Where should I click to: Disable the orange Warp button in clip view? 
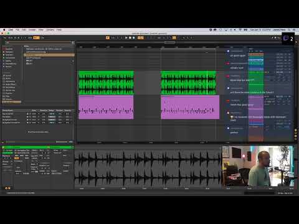pos(16,158)
